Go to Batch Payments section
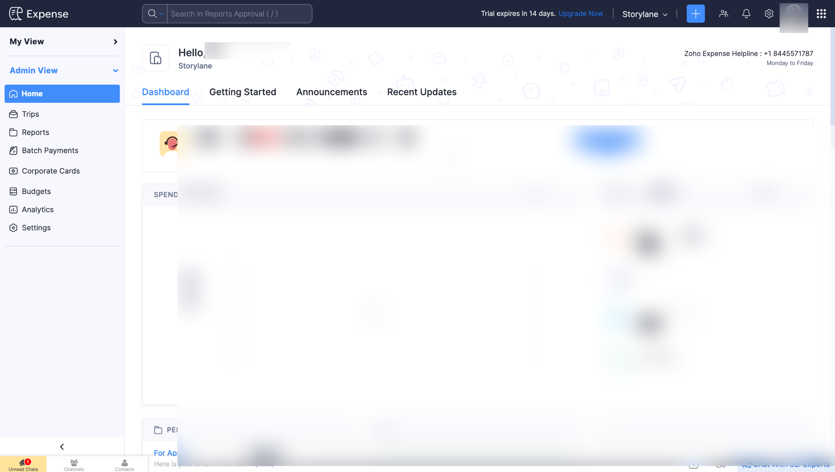 click(x=50, y=150)
